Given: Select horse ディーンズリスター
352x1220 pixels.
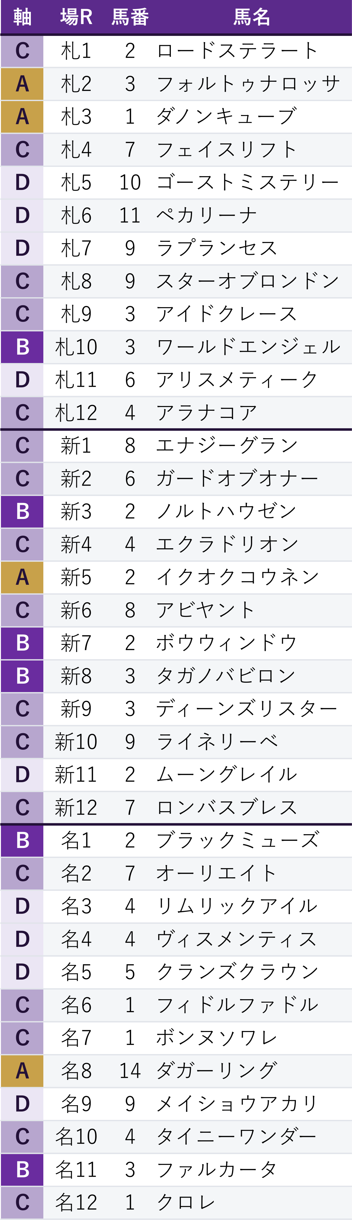Looking at the screenshot, I should click(x=247, y=709).
